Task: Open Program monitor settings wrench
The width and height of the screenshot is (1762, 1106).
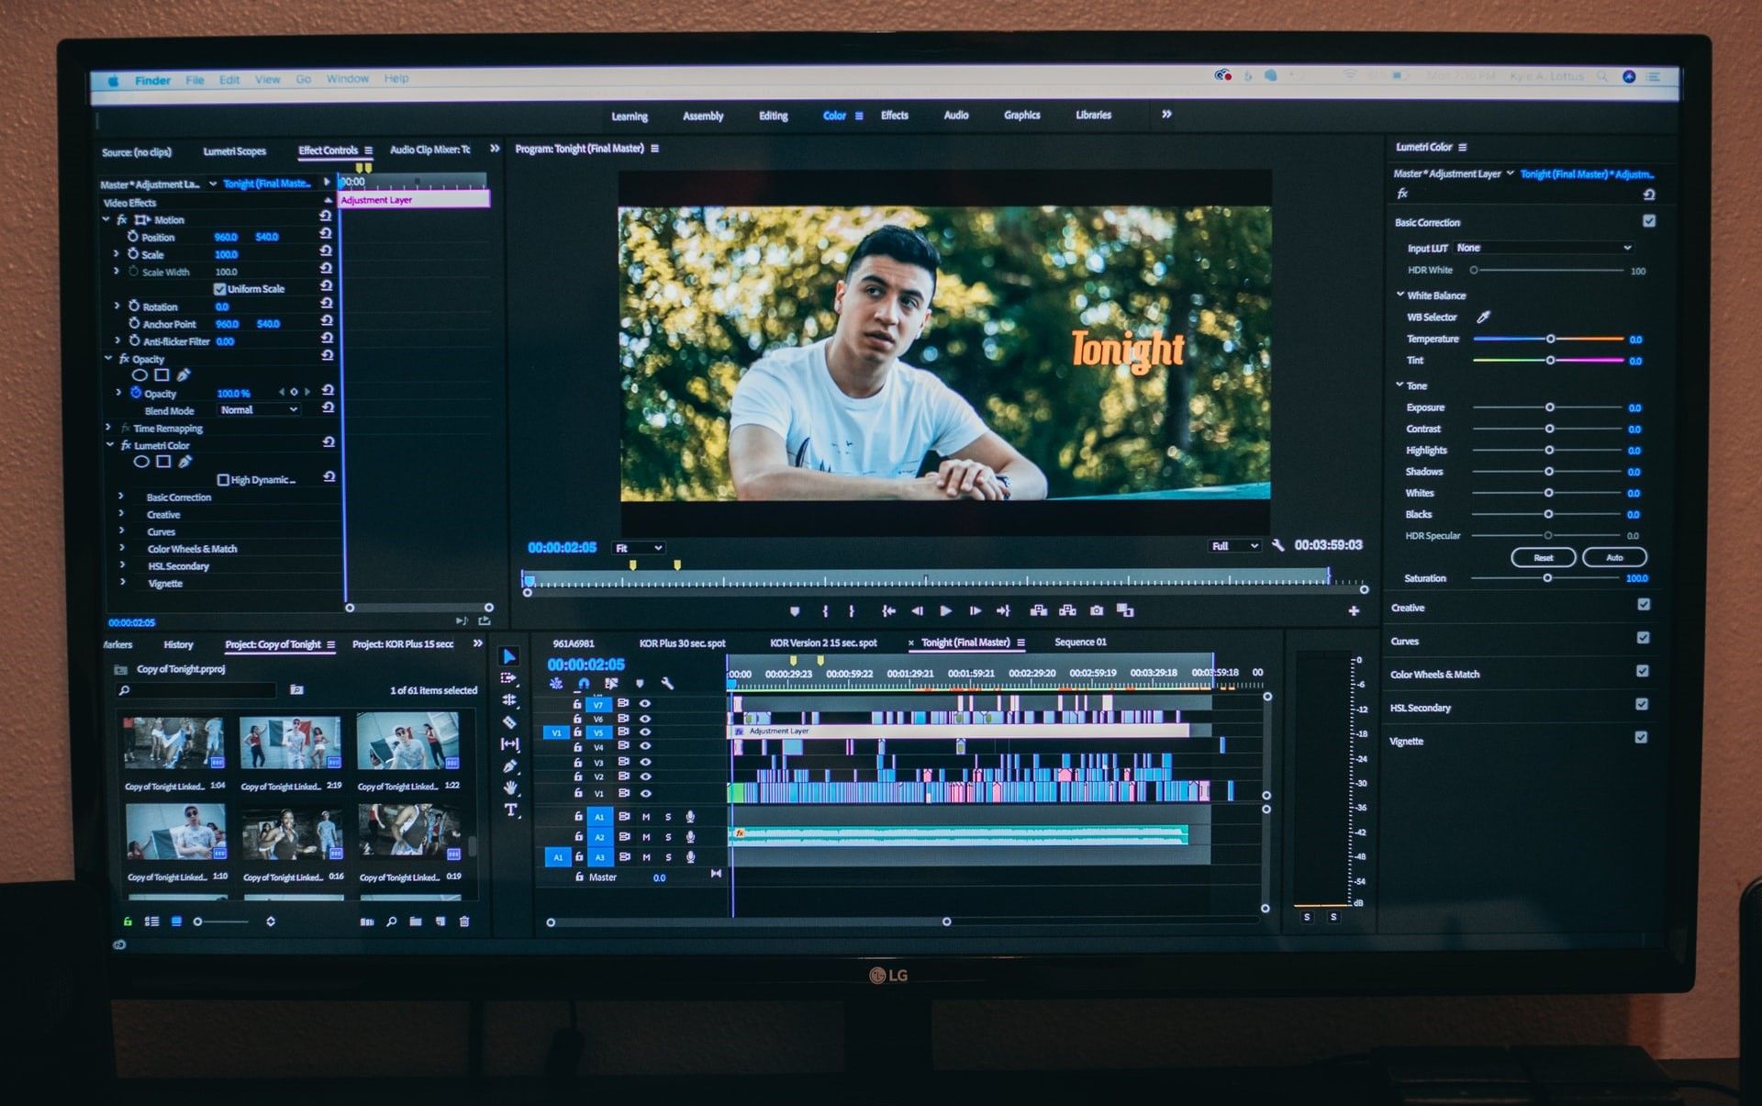Action: [1277, 545]
